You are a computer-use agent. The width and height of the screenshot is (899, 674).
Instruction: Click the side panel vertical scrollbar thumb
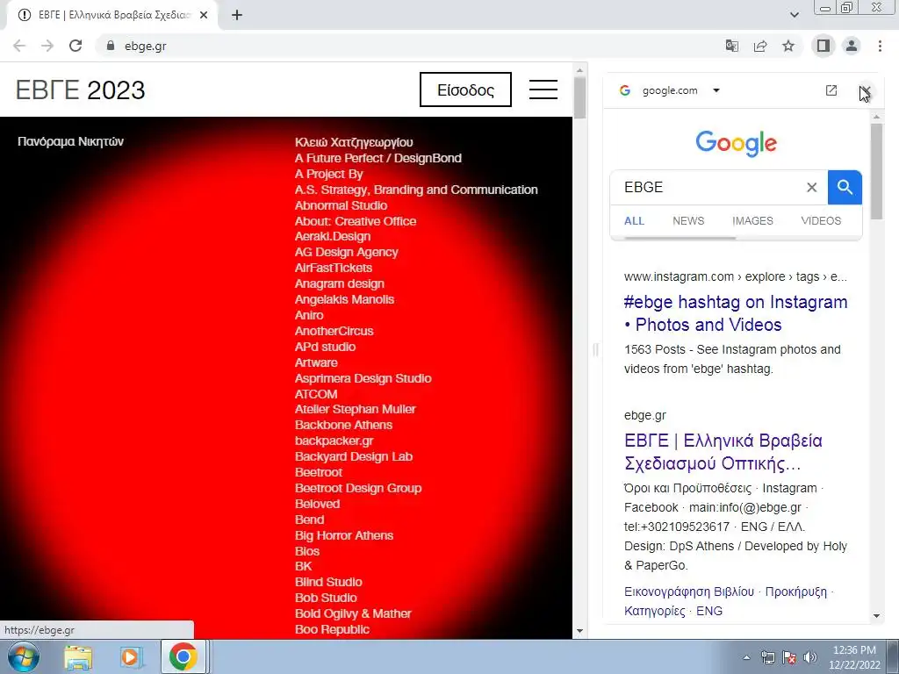[876, 171]
